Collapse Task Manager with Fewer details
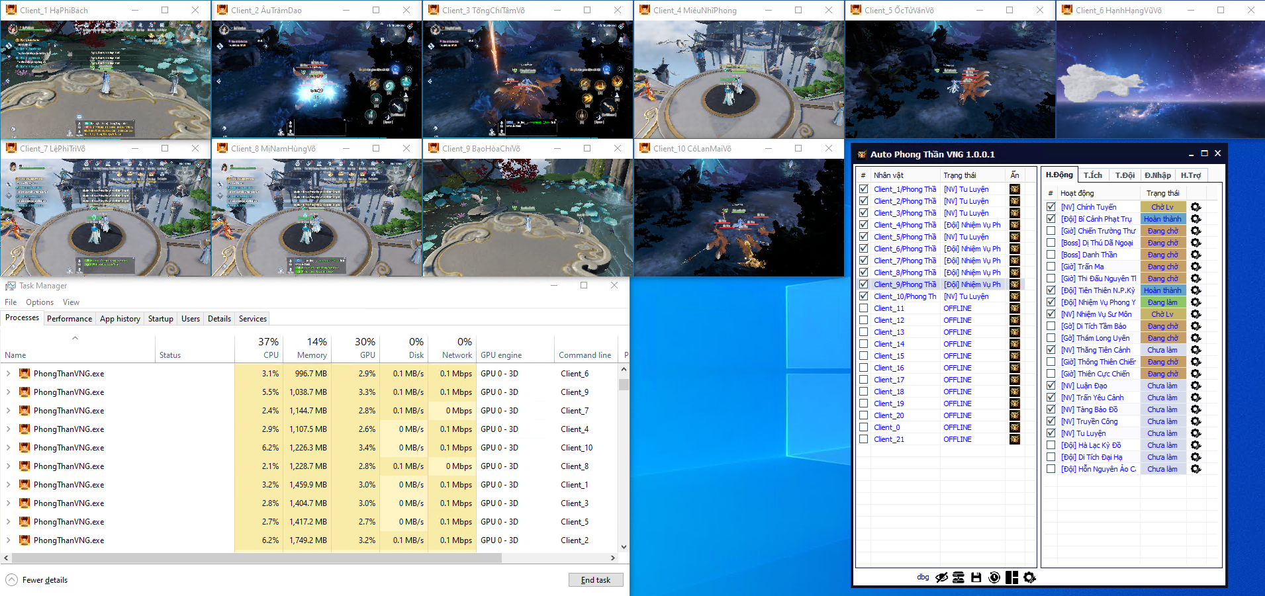Viewport: 1265px width, 596px height. pos(36,580)
